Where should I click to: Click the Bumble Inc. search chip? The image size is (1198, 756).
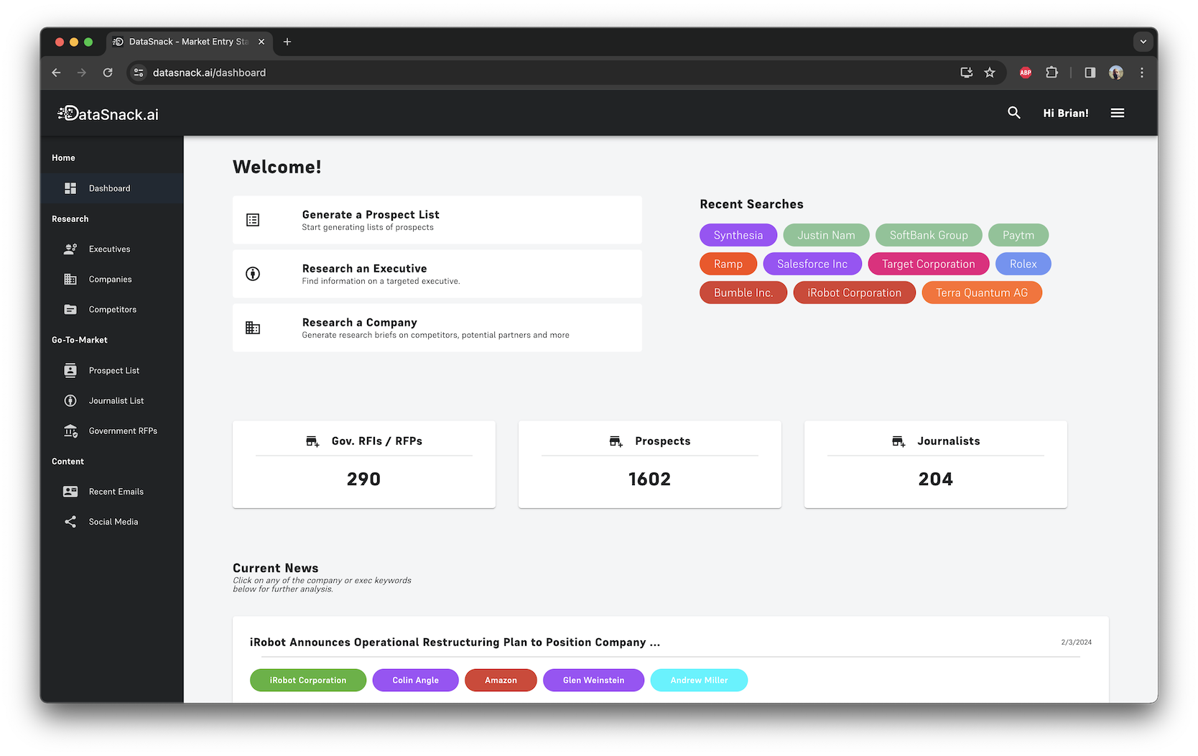(743, 292)
